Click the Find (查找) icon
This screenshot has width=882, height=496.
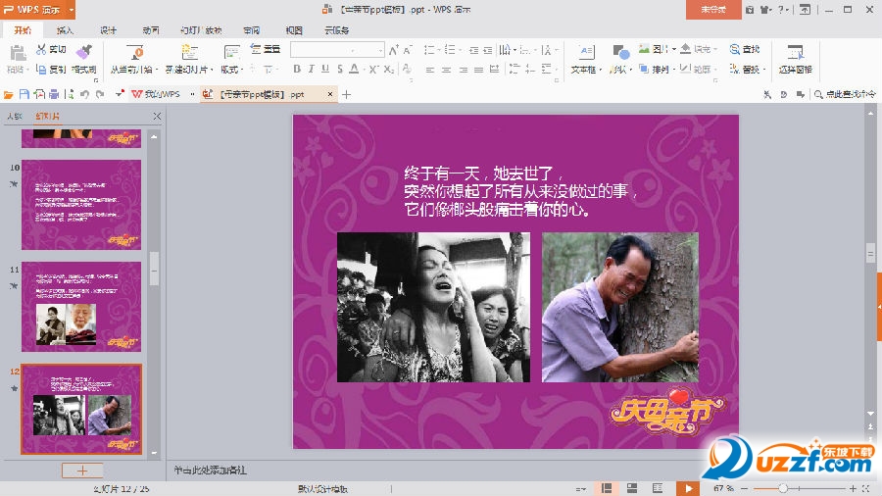click(735, 49)
